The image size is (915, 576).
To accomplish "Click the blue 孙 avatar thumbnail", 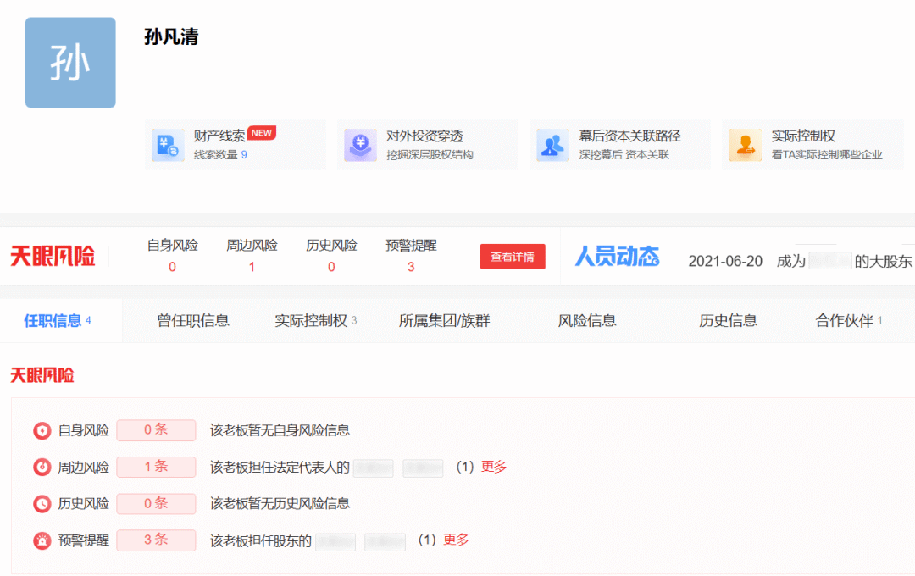I will click(x=70, y=63).
